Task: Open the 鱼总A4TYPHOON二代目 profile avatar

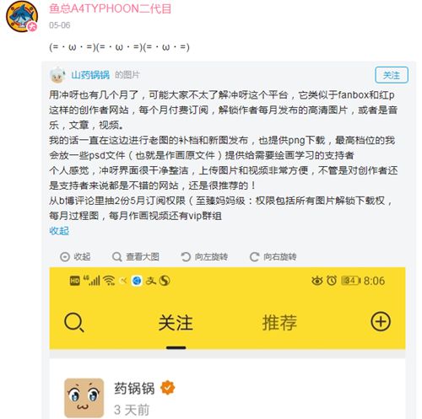Action: [x=22, y=16]
